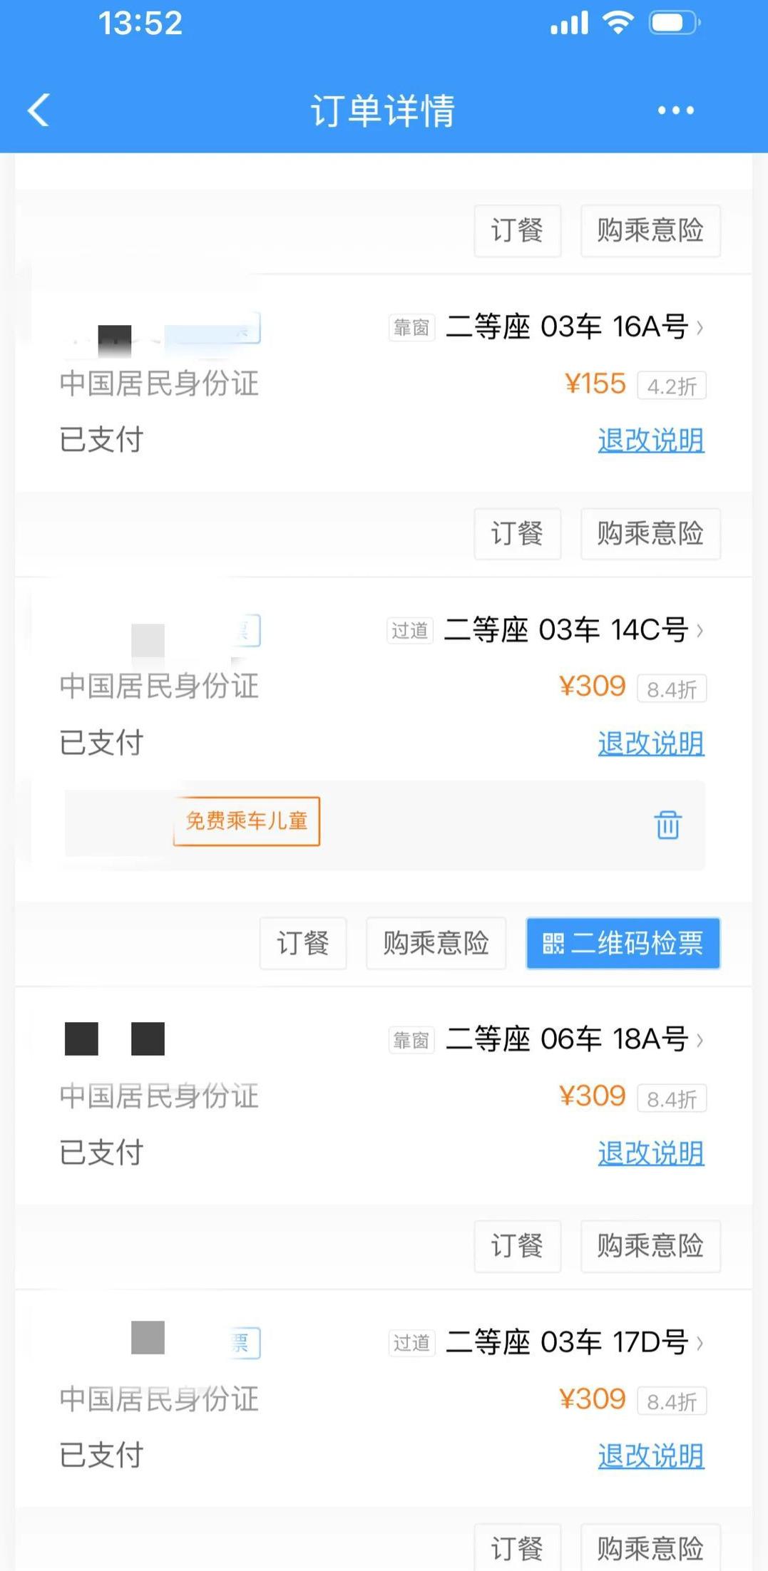Tap 购乘意险 above the 14C ticket
Screen dimensions: 768x1571
point(650,534)
